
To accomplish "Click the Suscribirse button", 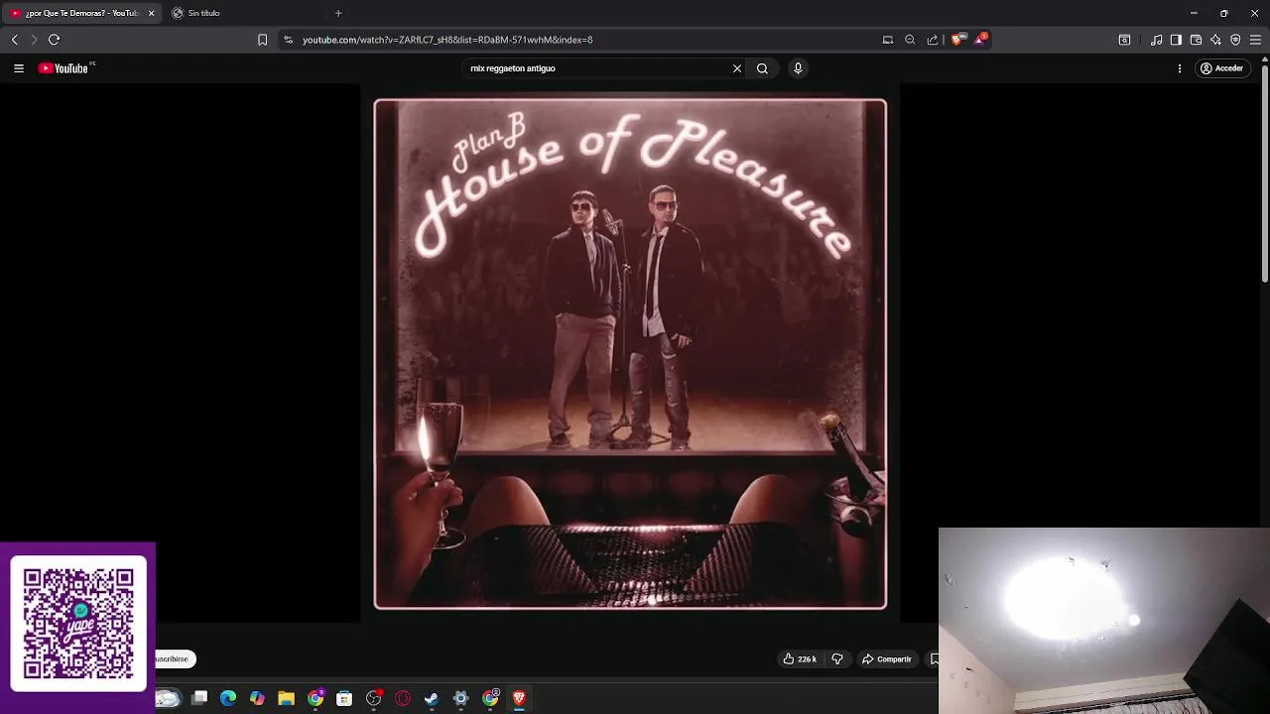I will click(176, 658).
